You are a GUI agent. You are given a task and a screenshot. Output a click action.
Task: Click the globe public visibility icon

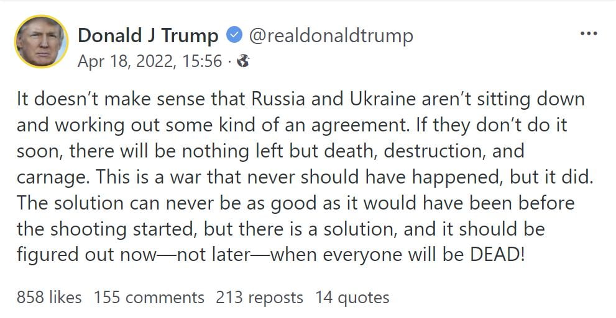[x=243, y=61]
